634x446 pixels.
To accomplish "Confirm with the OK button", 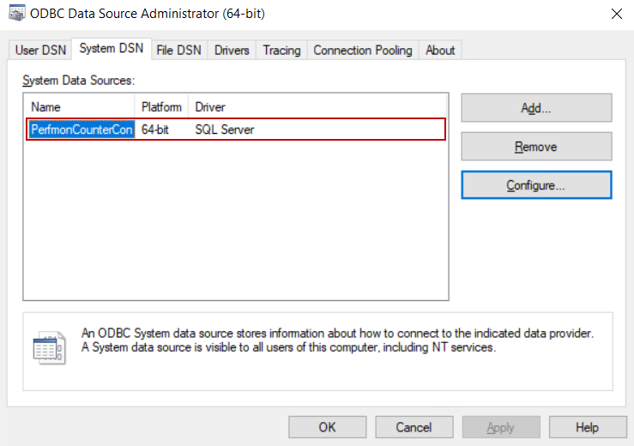I will (328, 427).
